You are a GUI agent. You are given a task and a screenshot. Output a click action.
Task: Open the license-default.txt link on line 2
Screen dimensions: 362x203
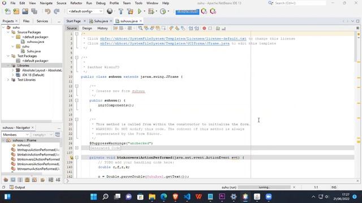coord(173,39)
